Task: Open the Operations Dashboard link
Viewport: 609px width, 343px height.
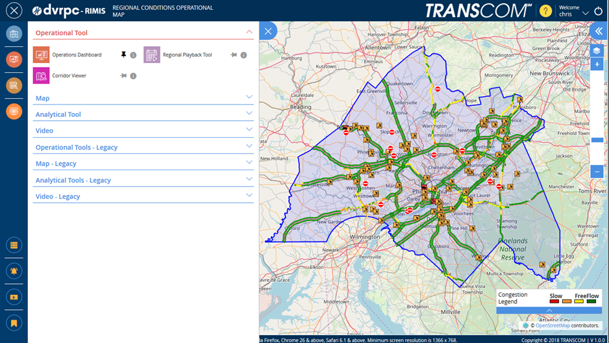Action: [x=77, y=55]
